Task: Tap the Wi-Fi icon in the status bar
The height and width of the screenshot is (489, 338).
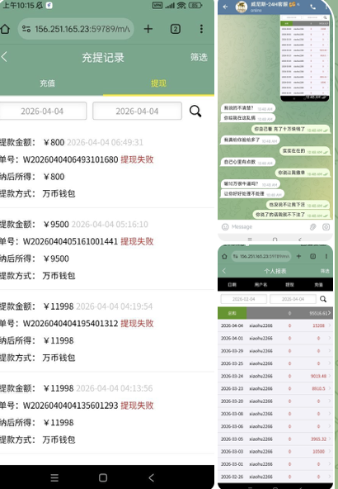Action: coord(181,5)
